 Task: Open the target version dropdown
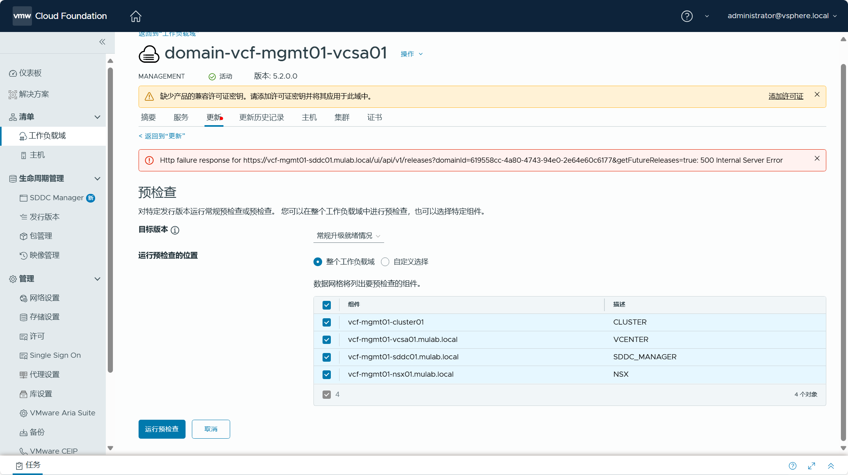coord(348,236)
